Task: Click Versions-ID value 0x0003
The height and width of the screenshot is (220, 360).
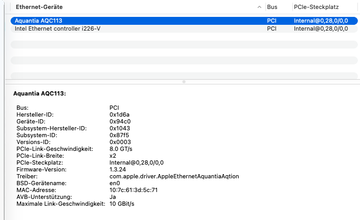Action: pos(120,142)
